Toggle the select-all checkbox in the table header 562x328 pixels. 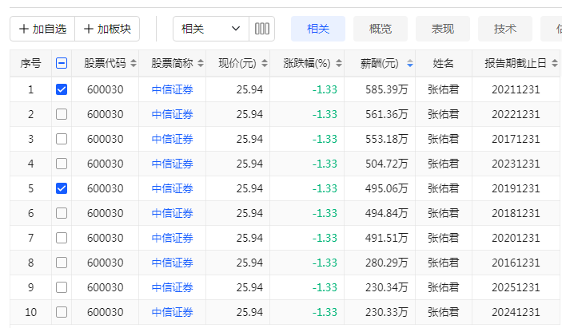pyautogui.click(x=62, y=63)
